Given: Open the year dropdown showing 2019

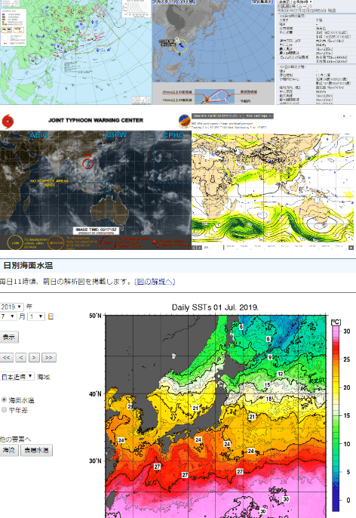Looking at the screenshot, I should pyautogui.click(x=11, y=307).
